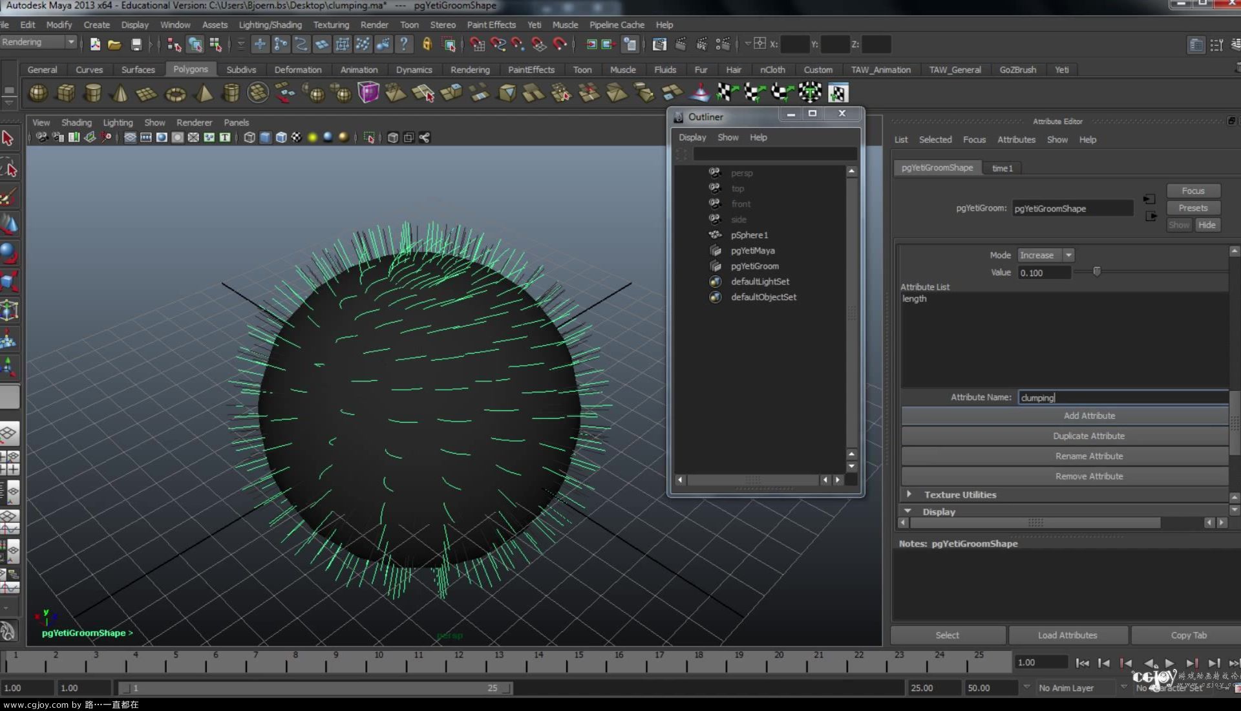Click the New Scene icon
Viewport: 1241px width, 711px height.
(95, 45)
